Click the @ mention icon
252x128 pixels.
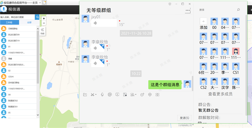110,94
